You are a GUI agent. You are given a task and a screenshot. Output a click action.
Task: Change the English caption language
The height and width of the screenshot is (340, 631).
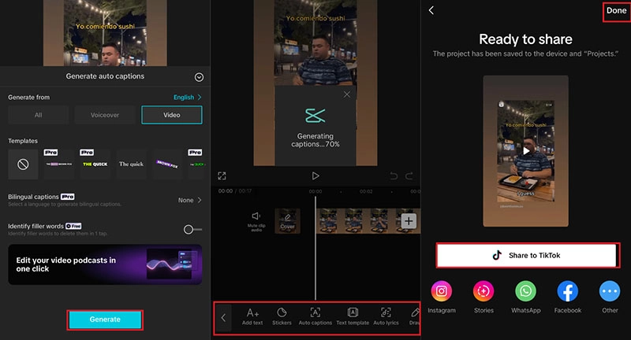pos(188,97)
